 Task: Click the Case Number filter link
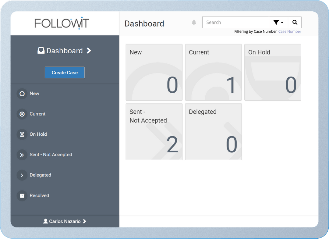(x=289, y=31)
